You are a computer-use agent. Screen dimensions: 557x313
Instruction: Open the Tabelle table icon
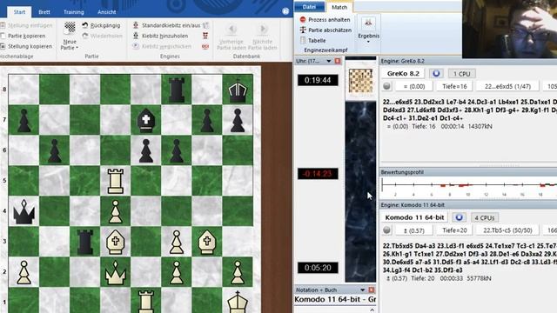click(x=303, y=41)
